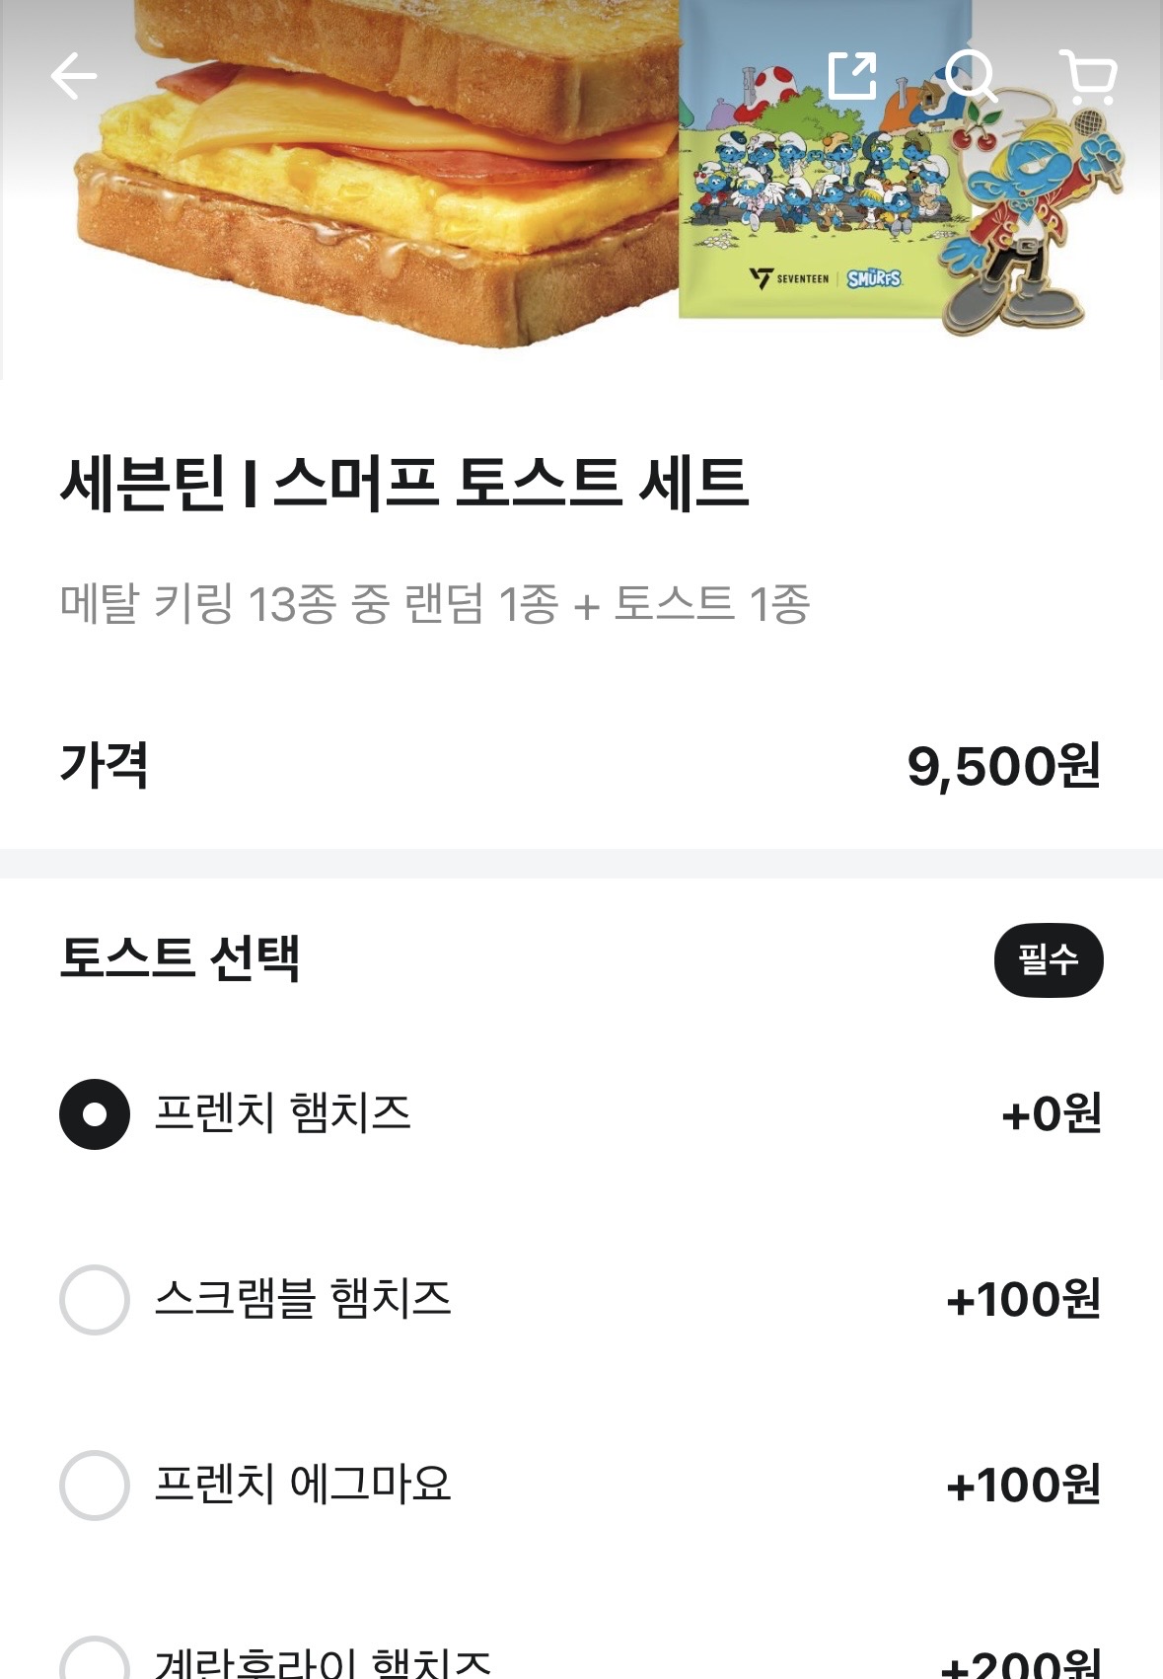The image size is (1163, 1679).
Task: Select the 스크램블 햄치즈 radio button
Action: pyautogui.click(x=95, y=1300)
